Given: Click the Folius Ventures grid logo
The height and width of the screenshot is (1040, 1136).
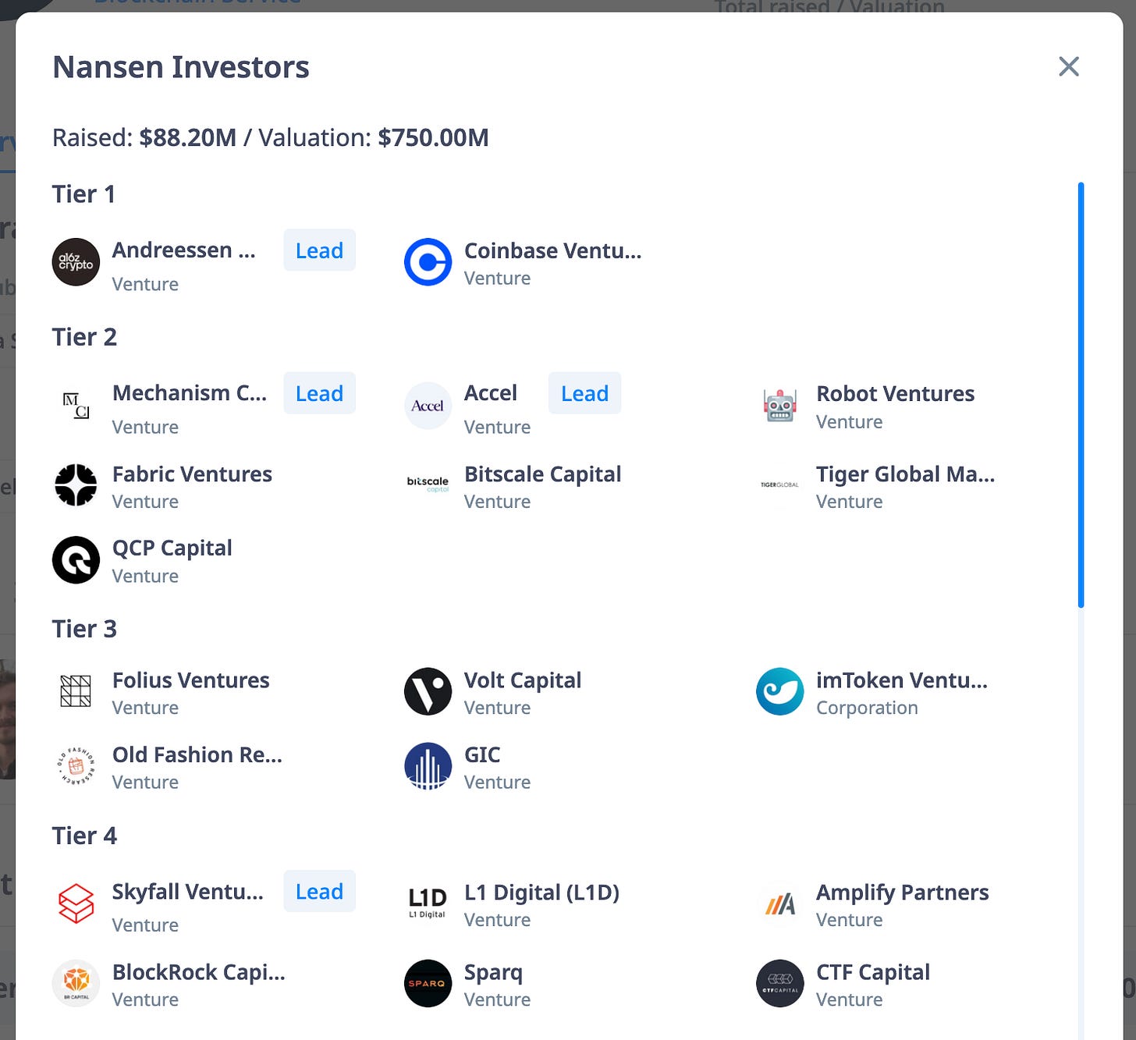Looking at the screenshot, I should [76, 691].
